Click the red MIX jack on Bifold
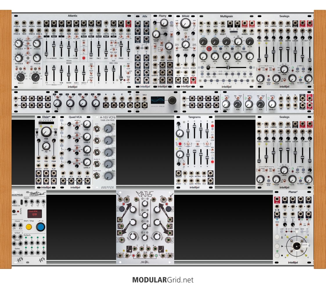 click(194, 83)
